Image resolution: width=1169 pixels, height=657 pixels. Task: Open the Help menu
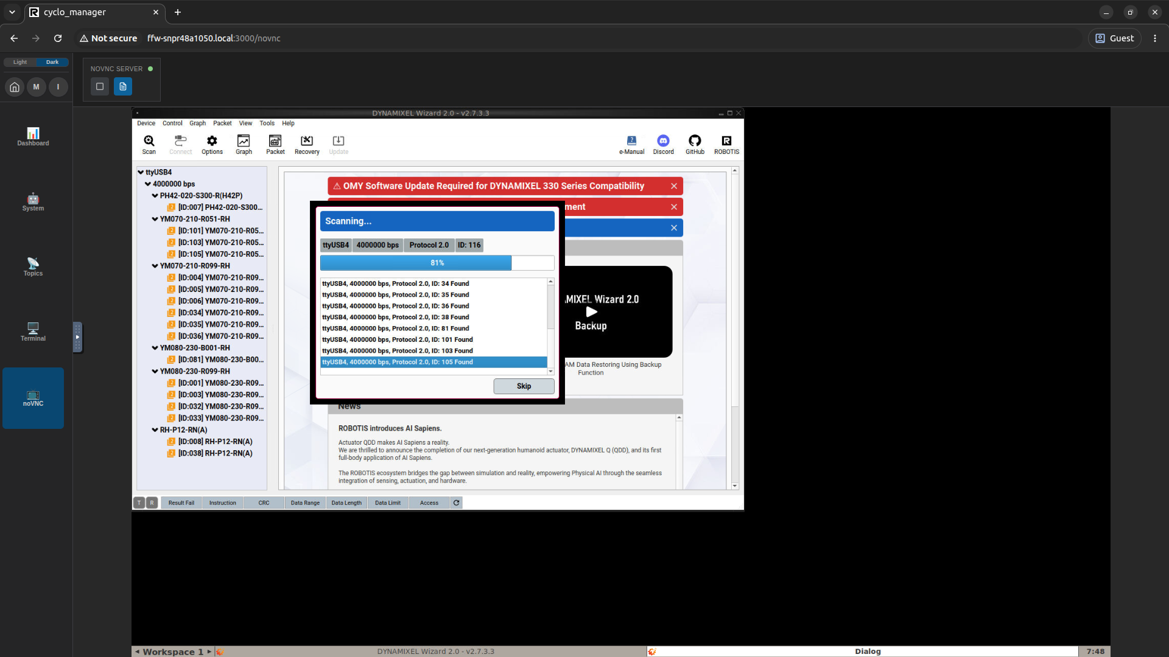(x=288, y=123)
